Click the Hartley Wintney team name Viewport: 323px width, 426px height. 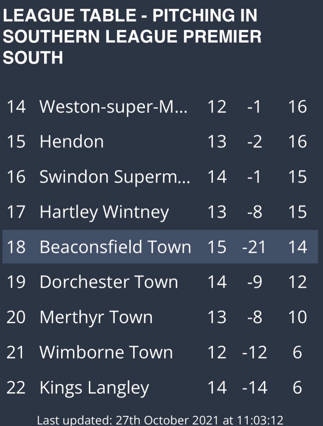click(104, 212)
